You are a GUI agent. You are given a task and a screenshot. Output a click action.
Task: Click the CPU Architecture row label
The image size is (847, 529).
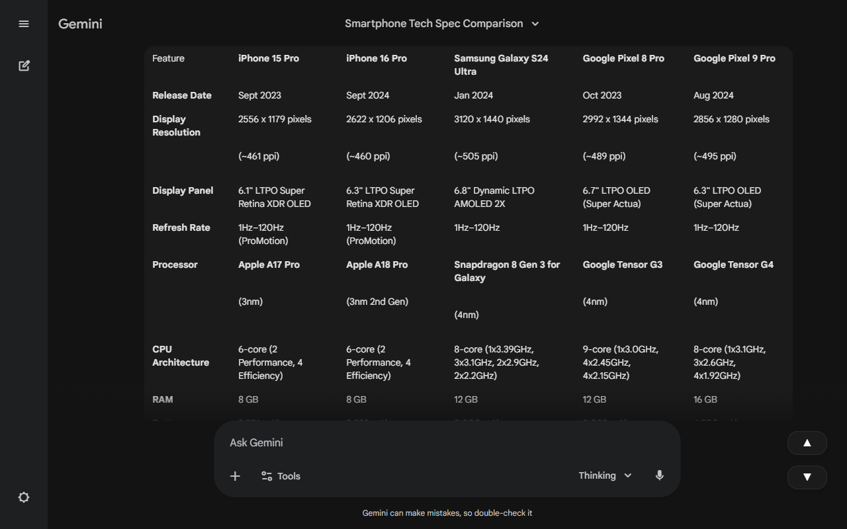click(181, 356)
